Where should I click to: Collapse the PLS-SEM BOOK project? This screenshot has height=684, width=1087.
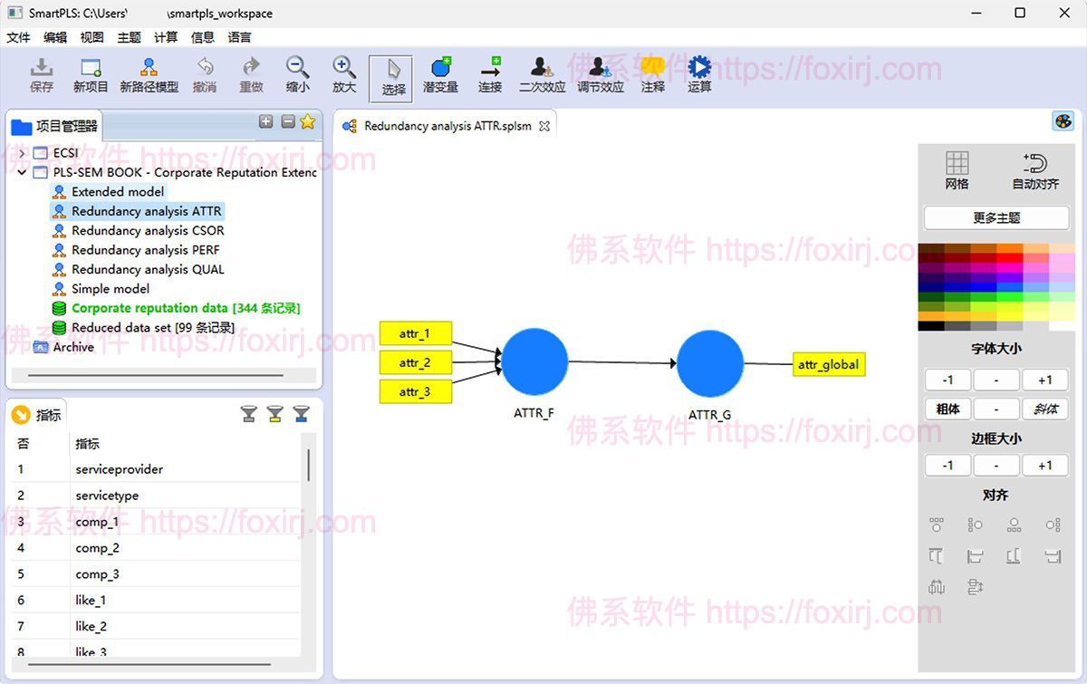point(23,172)
